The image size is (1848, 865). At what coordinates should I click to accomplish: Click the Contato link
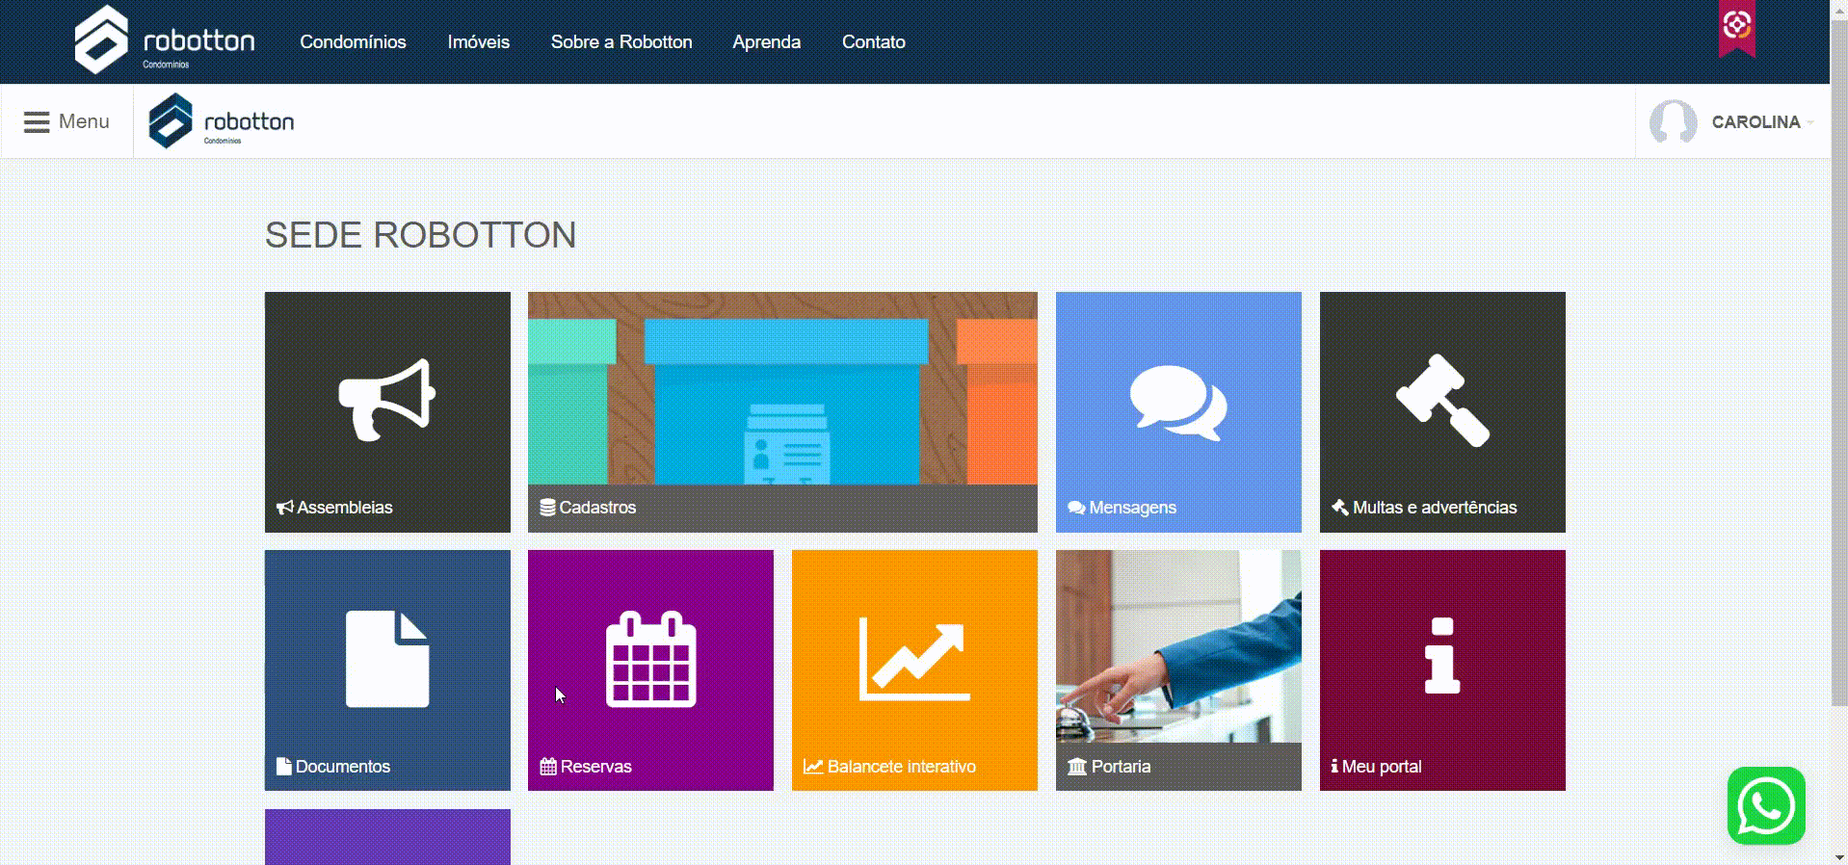coord(873,42)
